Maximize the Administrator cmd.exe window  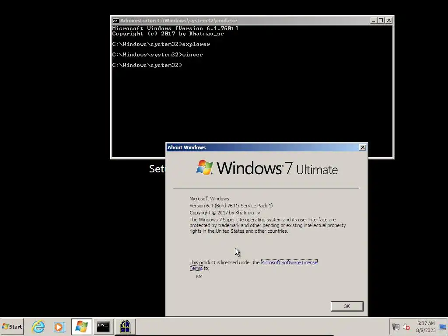[381, 21]
